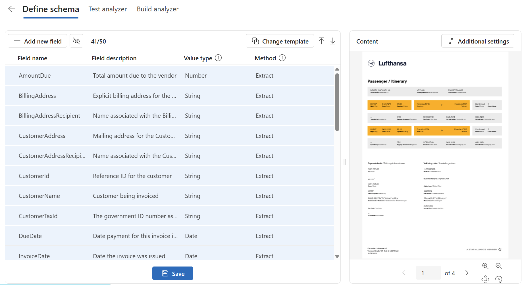The height and width of the screenshot is (285, 526).
Task: Open Method info icon
Action: pos(282,58)
